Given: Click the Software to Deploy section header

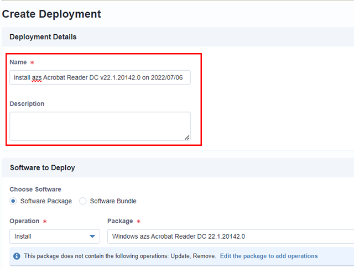Looking at the screenshot, I should click(x=42, y=167).
